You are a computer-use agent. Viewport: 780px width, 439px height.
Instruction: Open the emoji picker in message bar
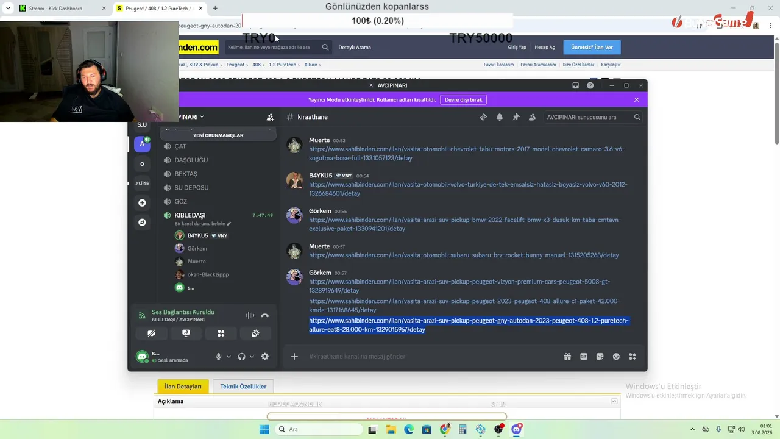pyautogui.click(x=616, y=357)
